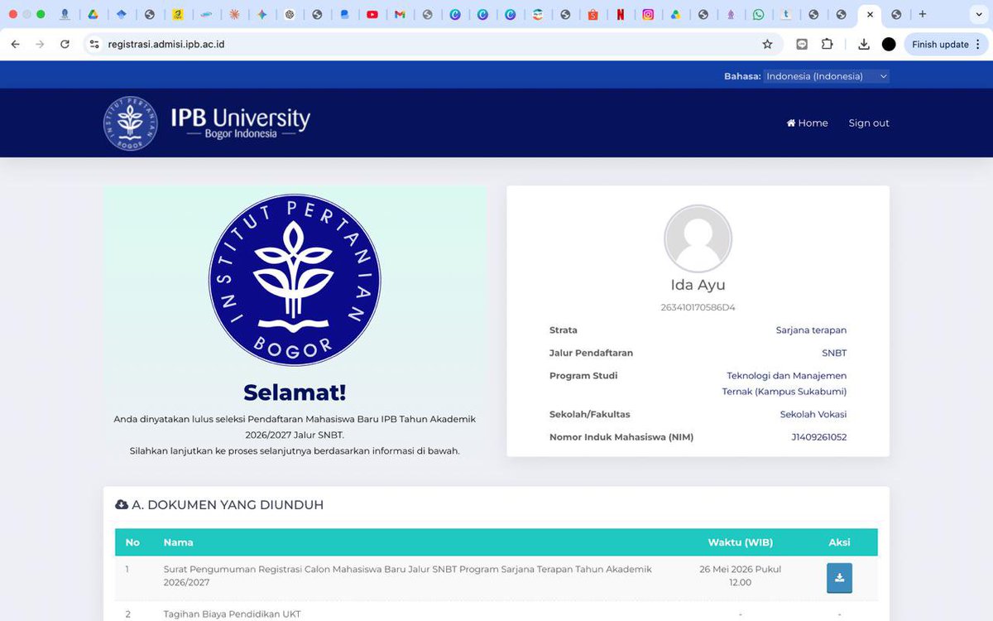Switch to the Gmail tab
Image resolution: width=993 pixels, height=621 pixels.
(400, 14)
